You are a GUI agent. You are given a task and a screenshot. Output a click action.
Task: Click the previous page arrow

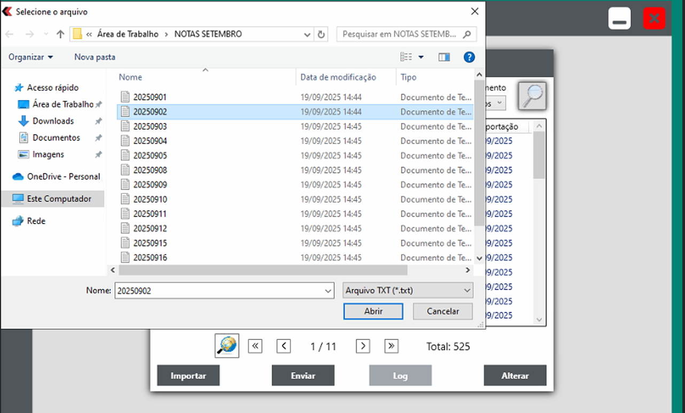(284, 346)
